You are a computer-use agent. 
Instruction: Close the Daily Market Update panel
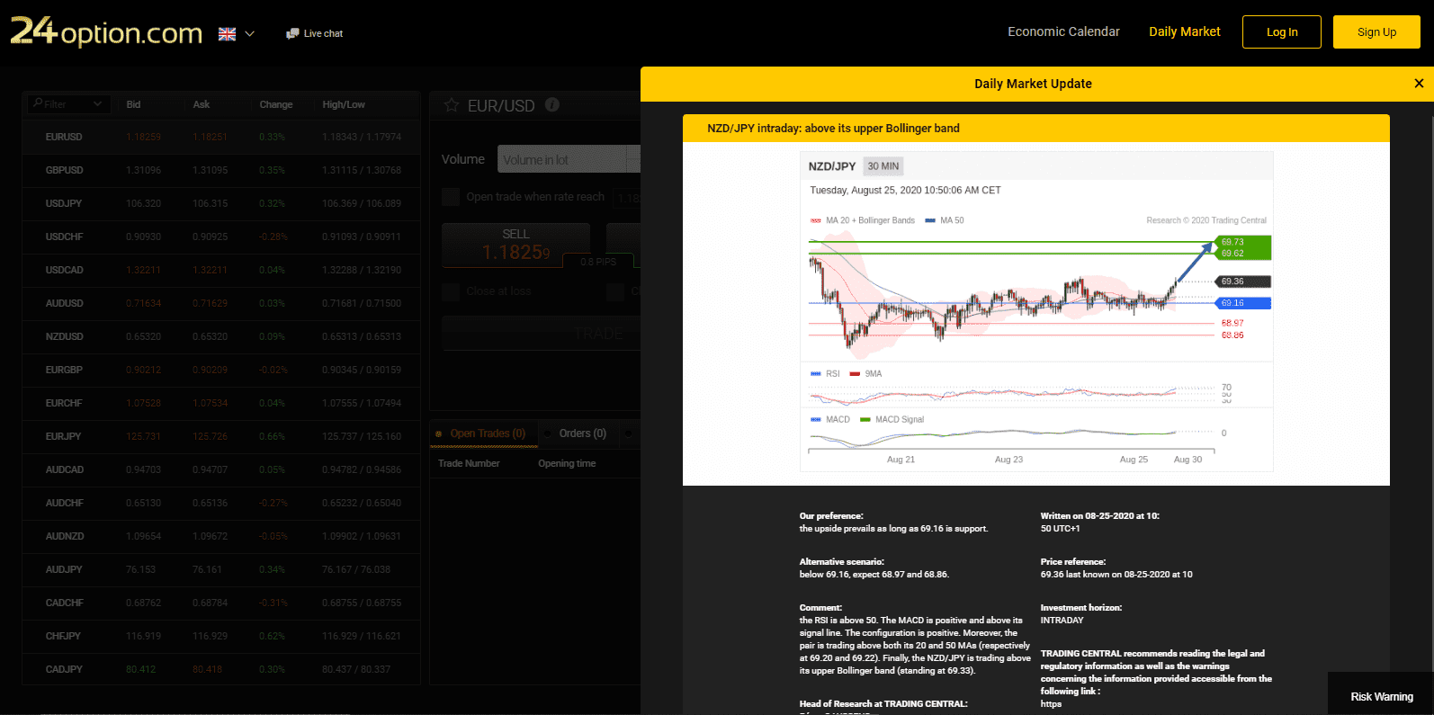1419,84
